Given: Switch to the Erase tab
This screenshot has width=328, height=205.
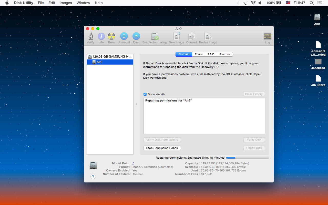Looking at the screenshot, I should tap(198, 54).
